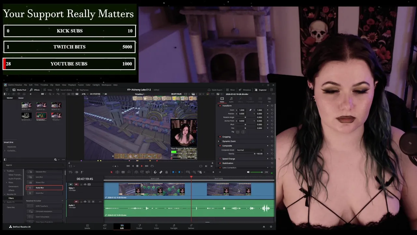Toggle the Cropping enable dot

220,137
